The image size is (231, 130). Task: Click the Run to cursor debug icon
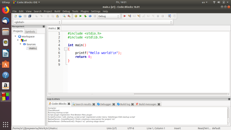tap(129, 16)
